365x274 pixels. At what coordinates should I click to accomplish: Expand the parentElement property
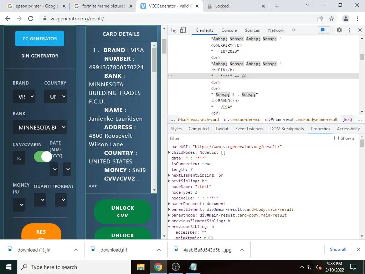pos(169,209)
